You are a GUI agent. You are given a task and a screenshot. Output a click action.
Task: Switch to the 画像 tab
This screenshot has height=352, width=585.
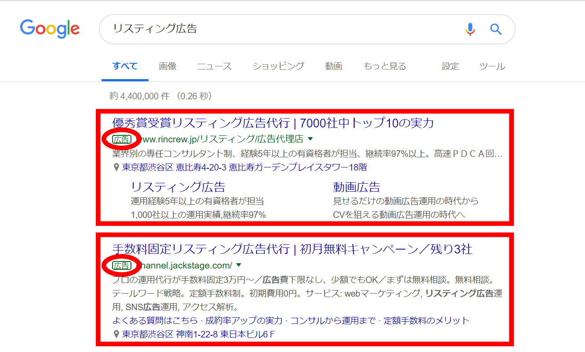pos(167,66)
